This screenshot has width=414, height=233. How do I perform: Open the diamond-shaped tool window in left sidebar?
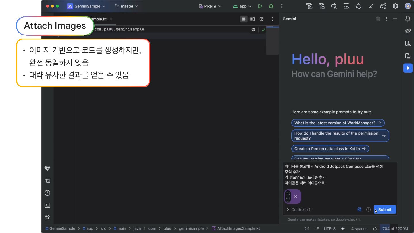click(x=47, y=168)
